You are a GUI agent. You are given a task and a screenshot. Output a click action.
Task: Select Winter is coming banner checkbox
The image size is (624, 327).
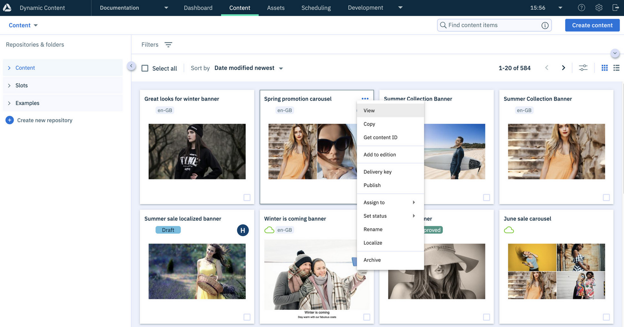[367, 317]
